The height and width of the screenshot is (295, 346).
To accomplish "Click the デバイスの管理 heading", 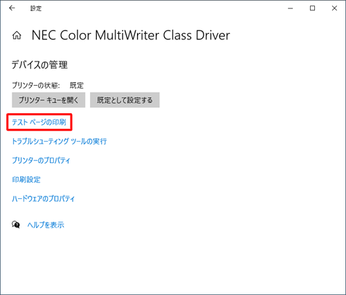I will point(39,65).
